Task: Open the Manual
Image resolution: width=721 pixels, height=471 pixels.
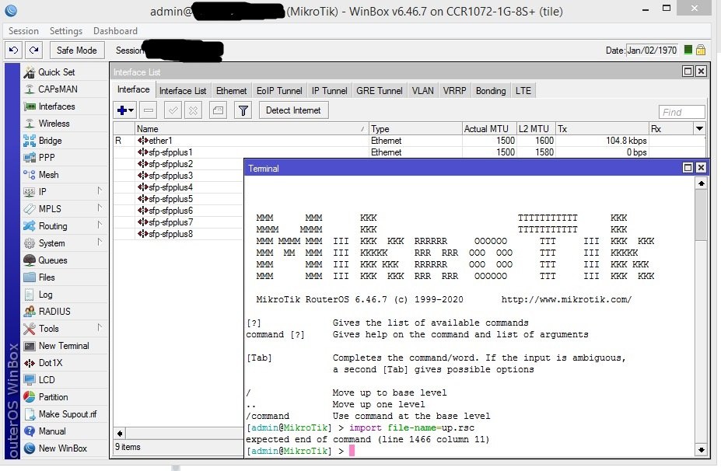Action: [x=52, y=431]
